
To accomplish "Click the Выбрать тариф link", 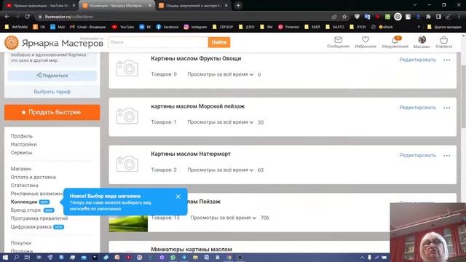I will pyautogui.click(x=52, y=92).
